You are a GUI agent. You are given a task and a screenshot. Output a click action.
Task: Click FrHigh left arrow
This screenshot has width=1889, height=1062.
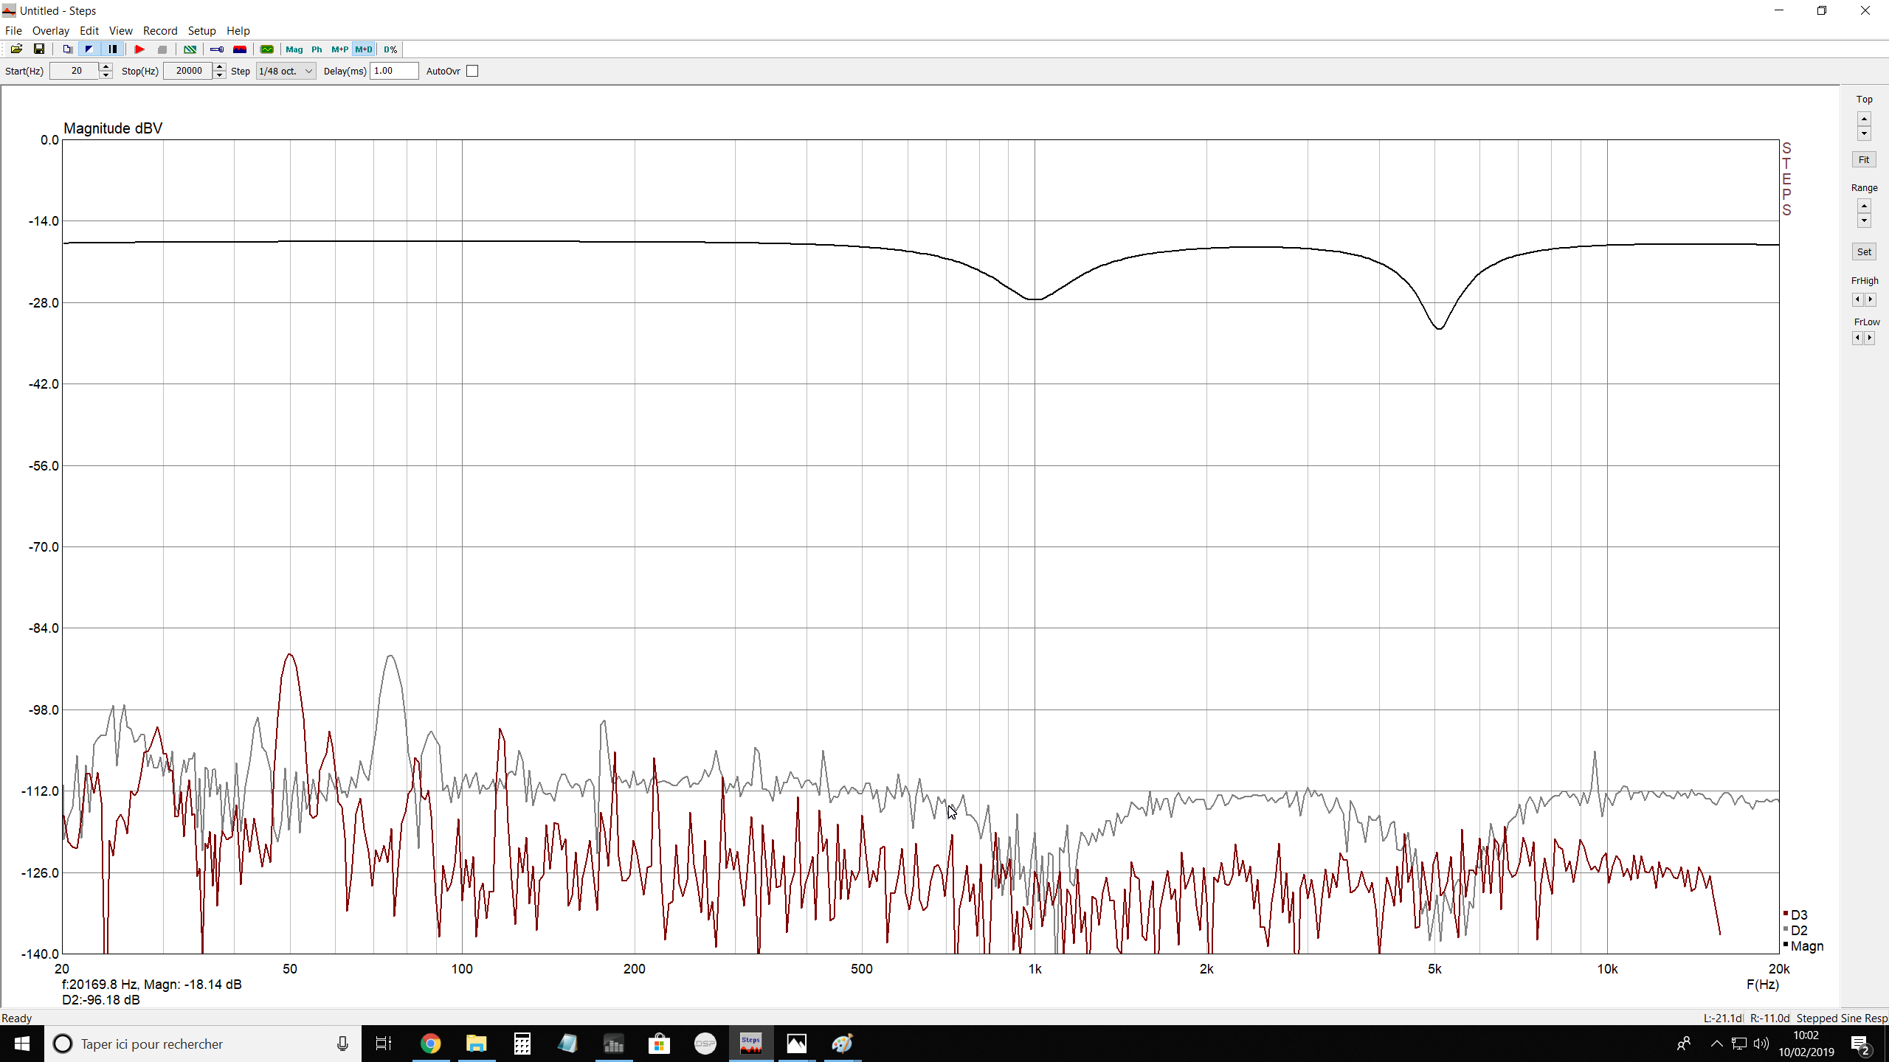coord(1858,299)
